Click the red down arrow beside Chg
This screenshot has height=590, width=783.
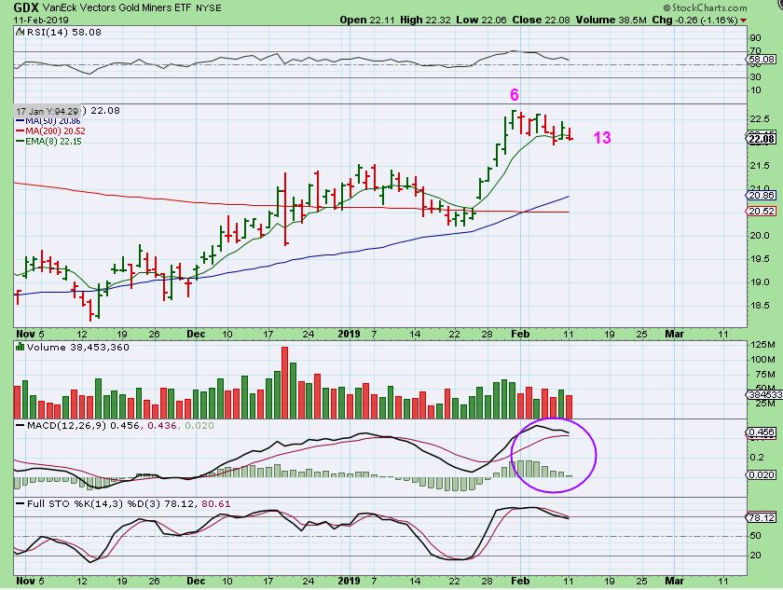click(x=744, y=21)
